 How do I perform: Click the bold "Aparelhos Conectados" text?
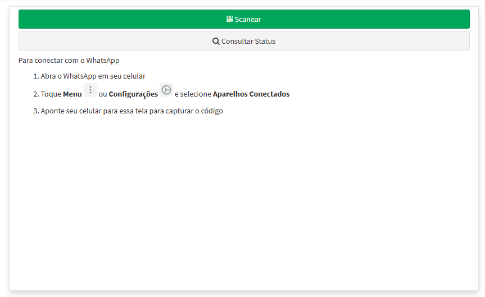click(x=251, y=94)
